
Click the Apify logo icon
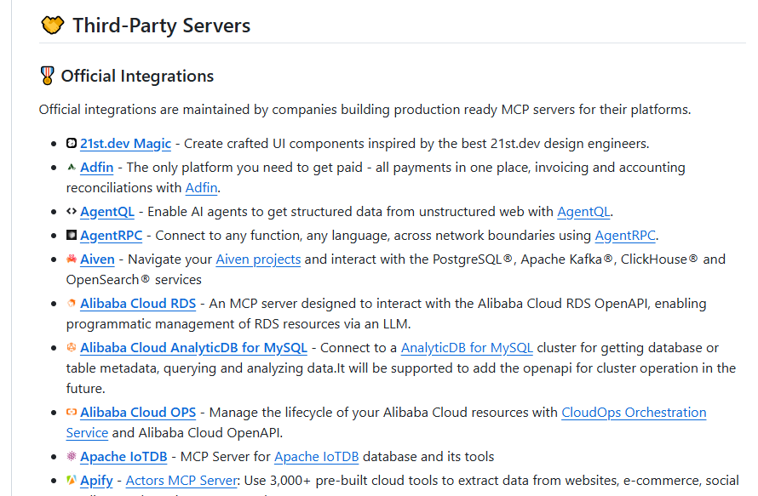coord(71,480)
